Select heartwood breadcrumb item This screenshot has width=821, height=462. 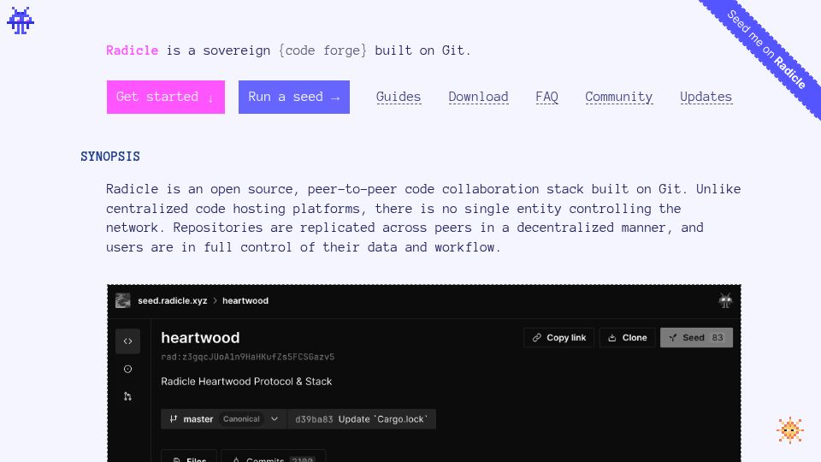(245, 300)
